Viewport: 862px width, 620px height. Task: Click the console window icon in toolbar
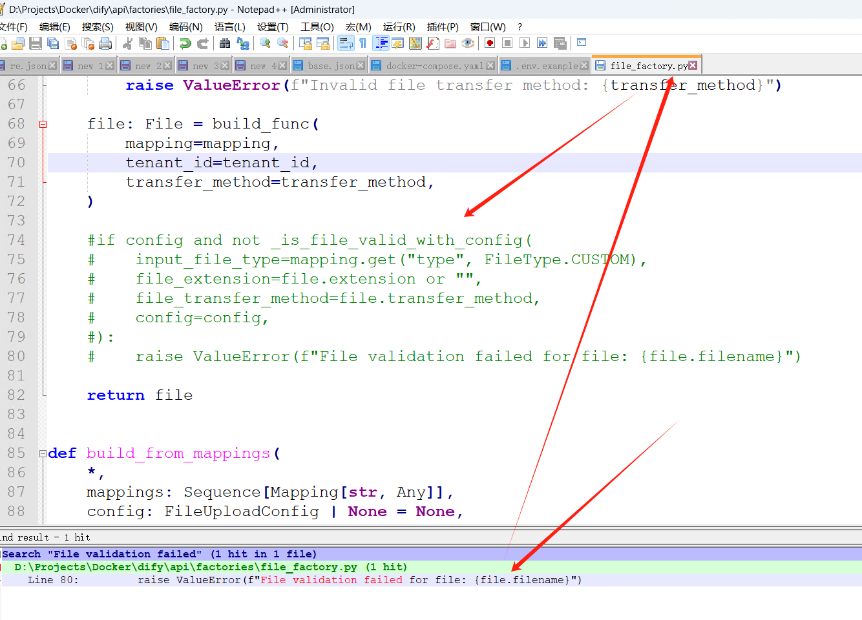tap(582, 43)
